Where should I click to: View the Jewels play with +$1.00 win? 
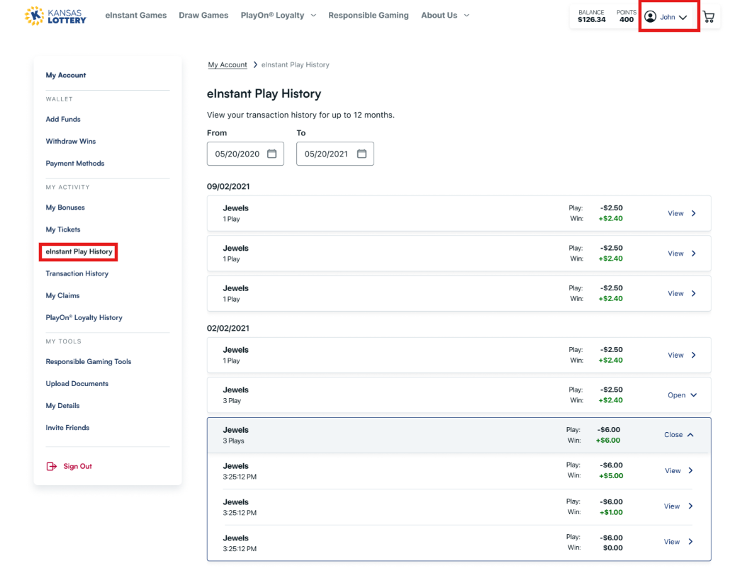pos(678,506)
